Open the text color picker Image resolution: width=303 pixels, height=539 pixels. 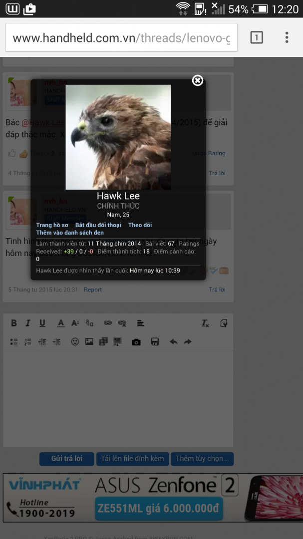[x=61, y=323]
